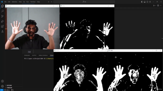The height and width of the screenshot is (91, 163).
Task: Split the editor to the right
Action: click(x=158, y=6)
